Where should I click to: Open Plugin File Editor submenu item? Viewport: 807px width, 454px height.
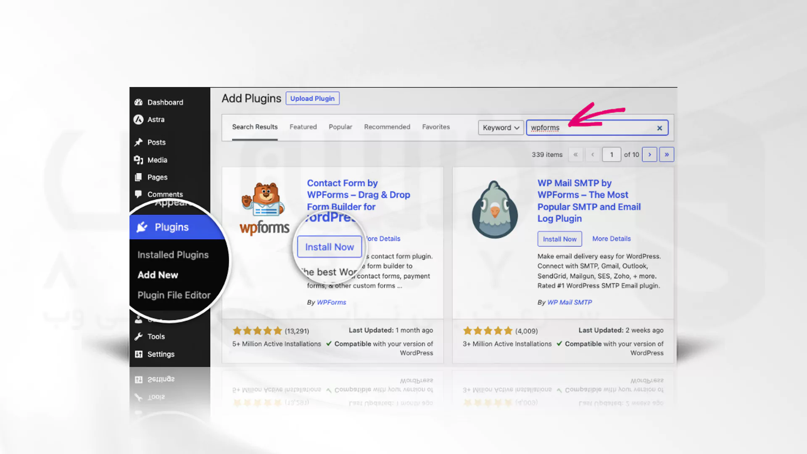click(x=174, y=295)
